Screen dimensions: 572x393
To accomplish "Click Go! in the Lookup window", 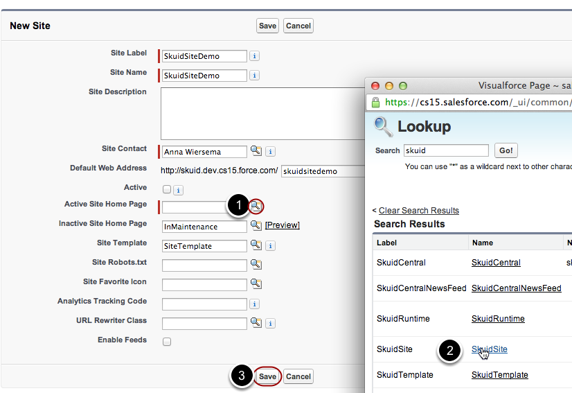I will 506,150.
